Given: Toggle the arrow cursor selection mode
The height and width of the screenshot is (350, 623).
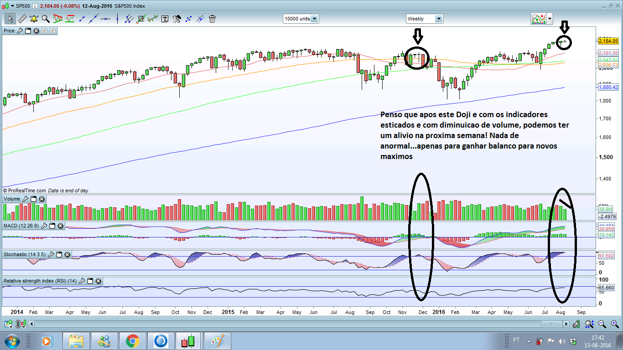Looking at the screenshot, I should click(x=10, y=19).
